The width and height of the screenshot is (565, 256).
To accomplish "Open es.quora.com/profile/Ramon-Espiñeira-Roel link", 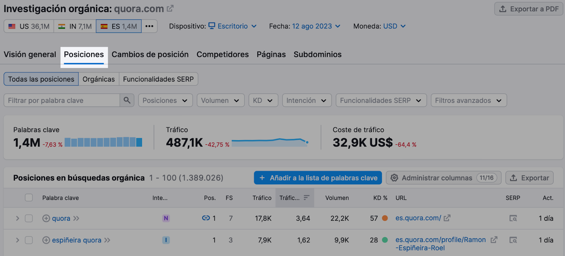I will (440, 244).
